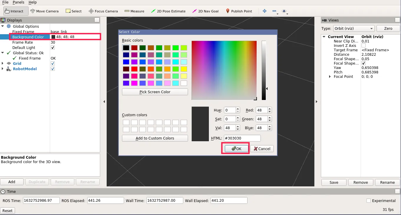
Task: Select the 2D Pose Estimate tool
Action: [x=168, y=11]
